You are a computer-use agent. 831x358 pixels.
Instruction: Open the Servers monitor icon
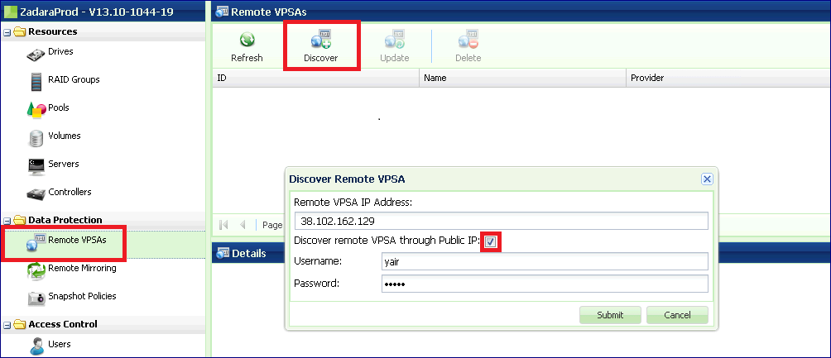pyautogui.click(x=36, y=166)
